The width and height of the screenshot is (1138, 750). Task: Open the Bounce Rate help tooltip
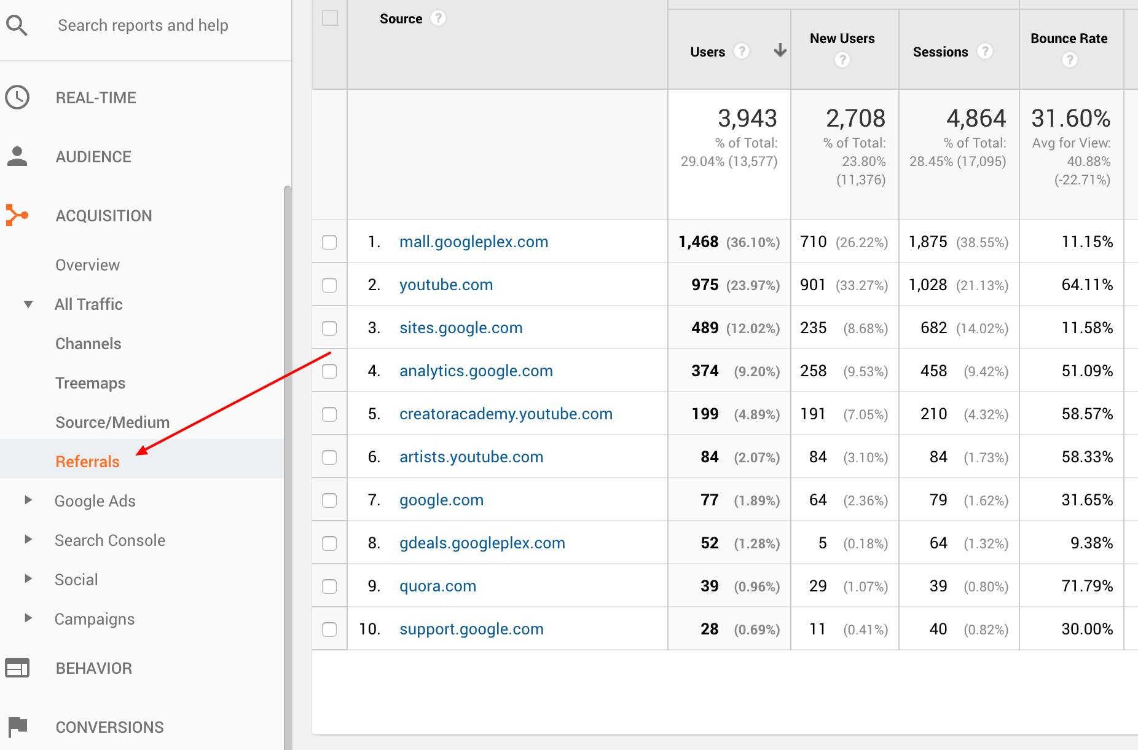pos(1069,60)
